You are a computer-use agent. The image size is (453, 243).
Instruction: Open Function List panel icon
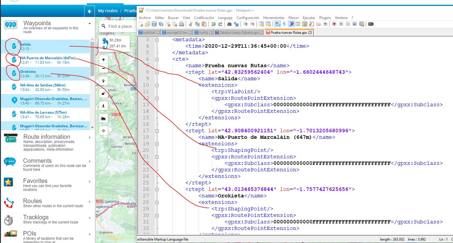(x=311, y=24)
